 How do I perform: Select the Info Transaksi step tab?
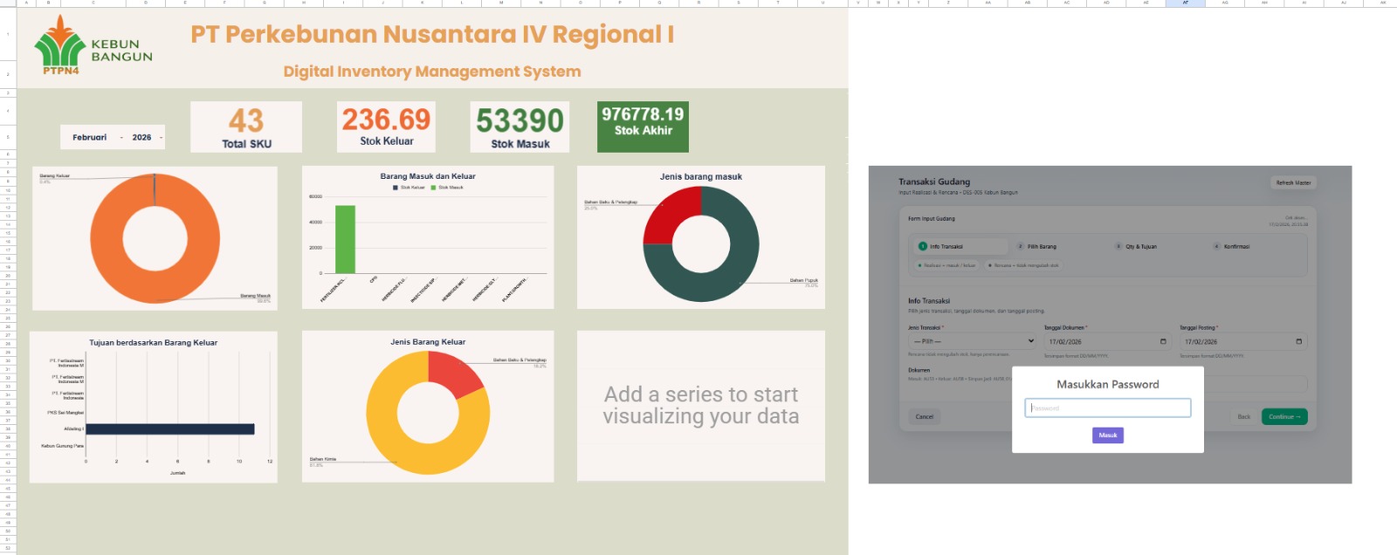[946, 246]
